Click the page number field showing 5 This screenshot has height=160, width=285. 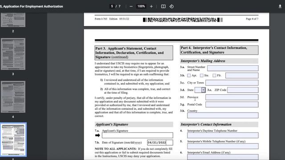click(x=112, y=6)
